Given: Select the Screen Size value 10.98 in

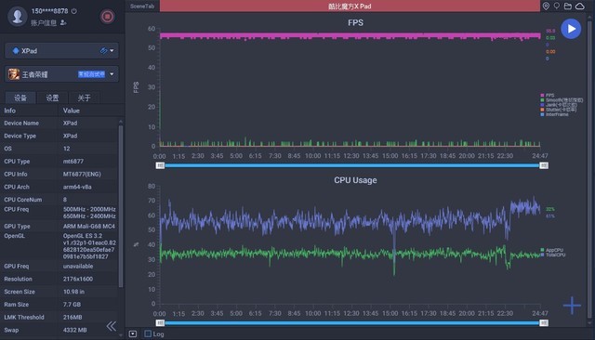Looking at the screenshot, I should (74, 292).
